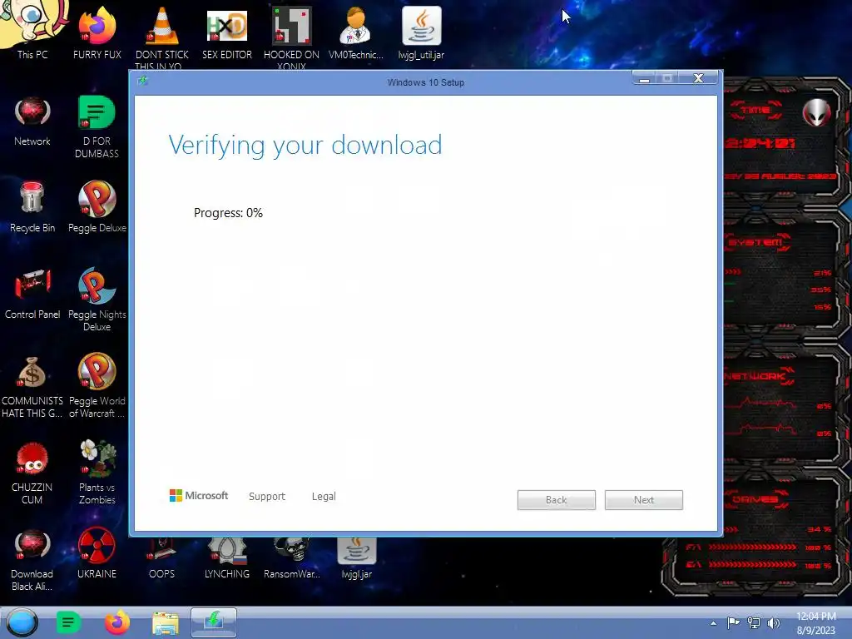Launch Peggle Nights Deluxe shortcut
852x639 pixels.
tap(97, 299)
